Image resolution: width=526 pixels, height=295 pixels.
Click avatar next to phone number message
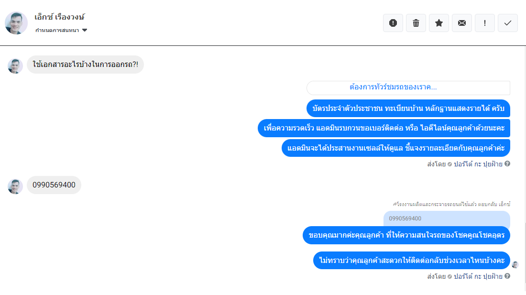tap(15, 187)
